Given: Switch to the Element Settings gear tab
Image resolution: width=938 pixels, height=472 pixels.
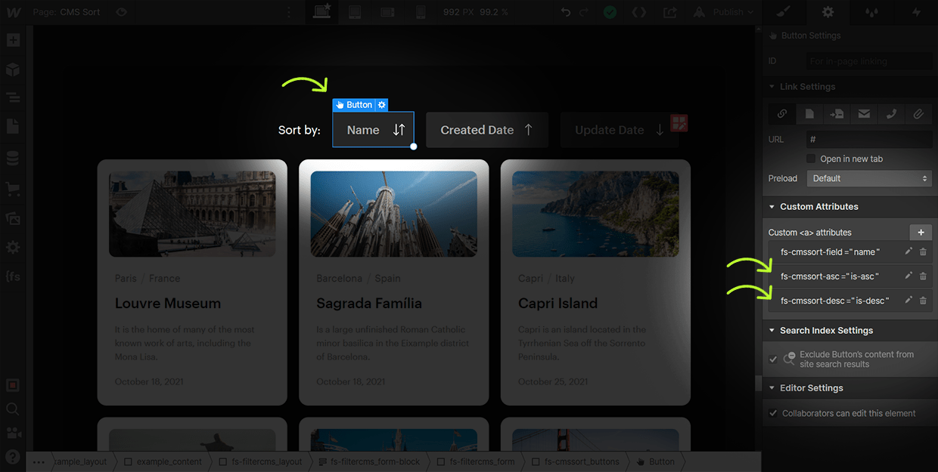Looking at the screenshot, I should pos(828,12).
